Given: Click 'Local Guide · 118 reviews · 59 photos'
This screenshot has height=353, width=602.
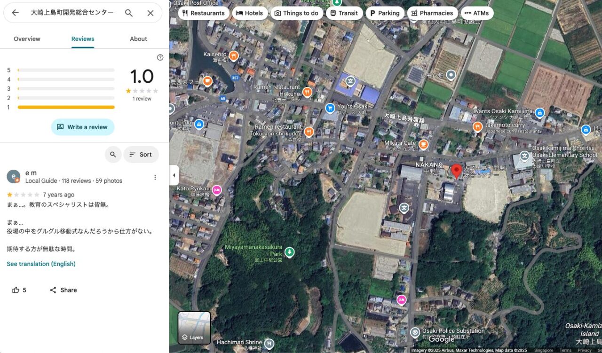Looking at the screenshot, I should [74, 181].
